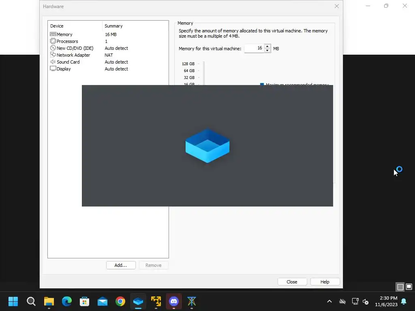The width and height of the screenshot is (415, 311).
Task: Close the Hardware dialog via Close button
Action: click(292, 282)
